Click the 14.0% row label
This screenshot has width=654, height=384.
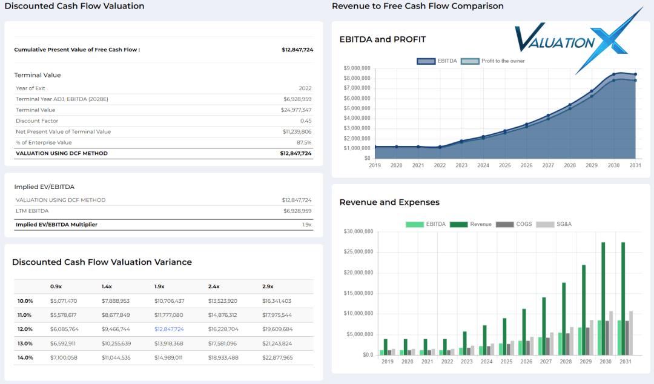coord(25,357)
